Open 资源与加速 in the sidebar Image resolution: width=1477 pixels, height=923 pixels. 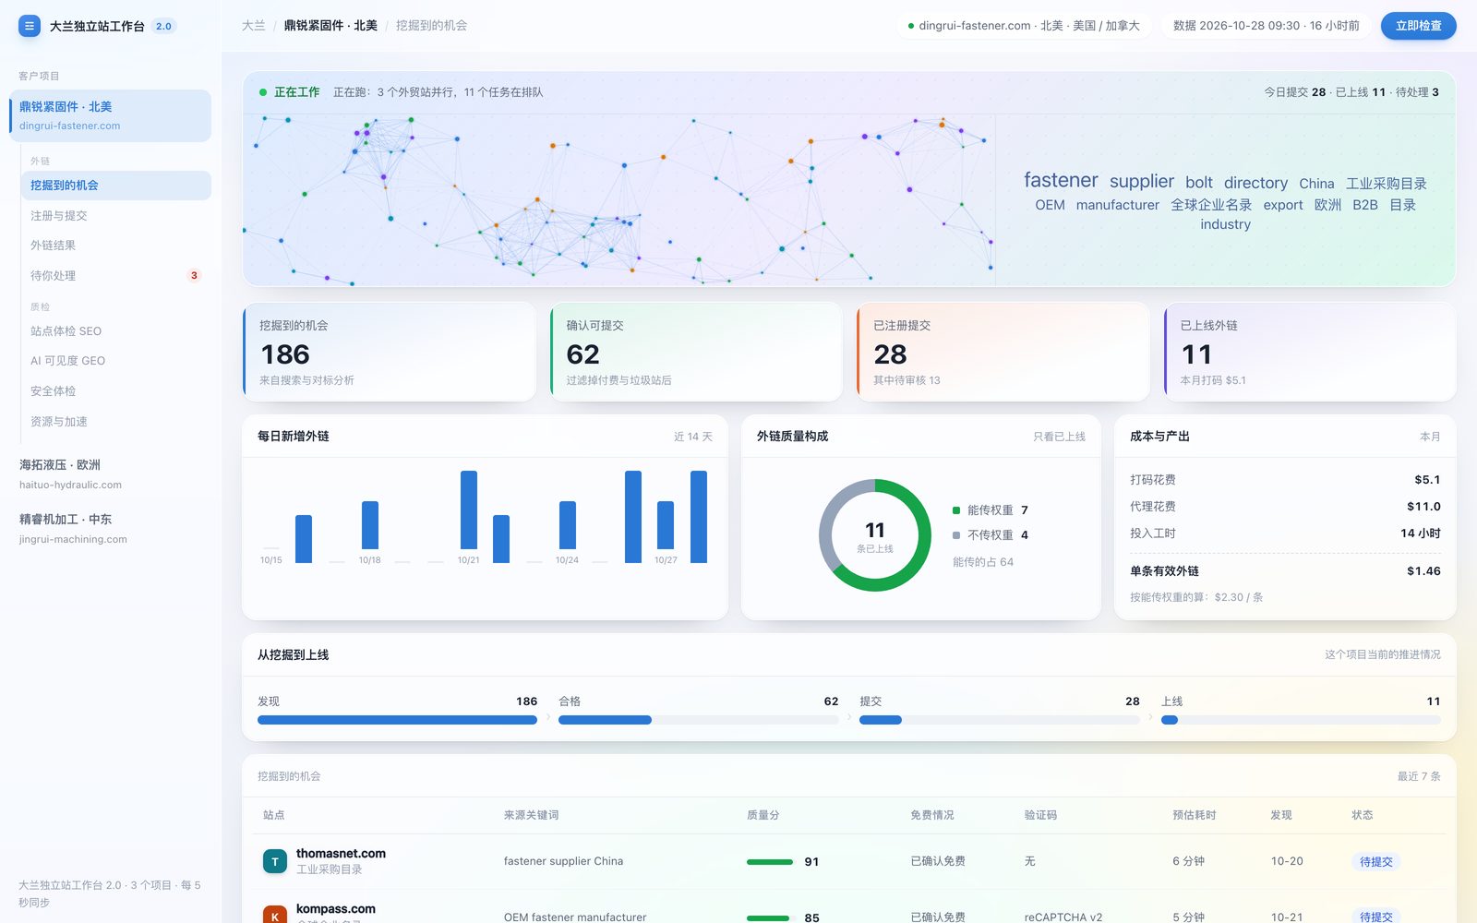coord(115,422)
